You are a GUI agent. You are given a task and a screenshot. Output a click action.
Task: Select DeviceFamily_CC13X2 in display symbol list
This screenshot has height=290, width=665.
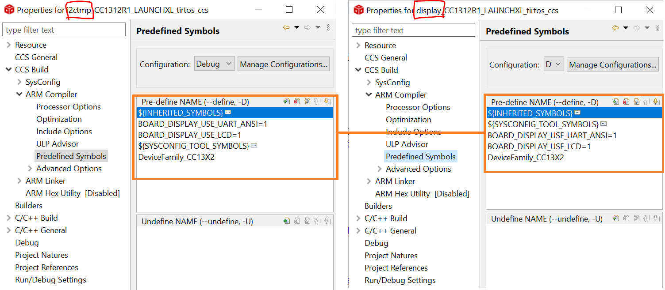click(526, 157)
